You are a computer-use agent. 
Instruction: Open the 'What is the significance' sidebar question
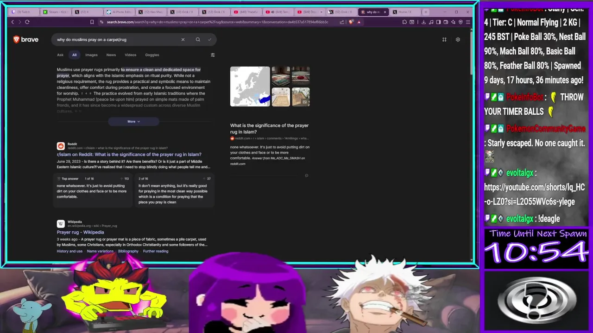[x=269, y=129]
